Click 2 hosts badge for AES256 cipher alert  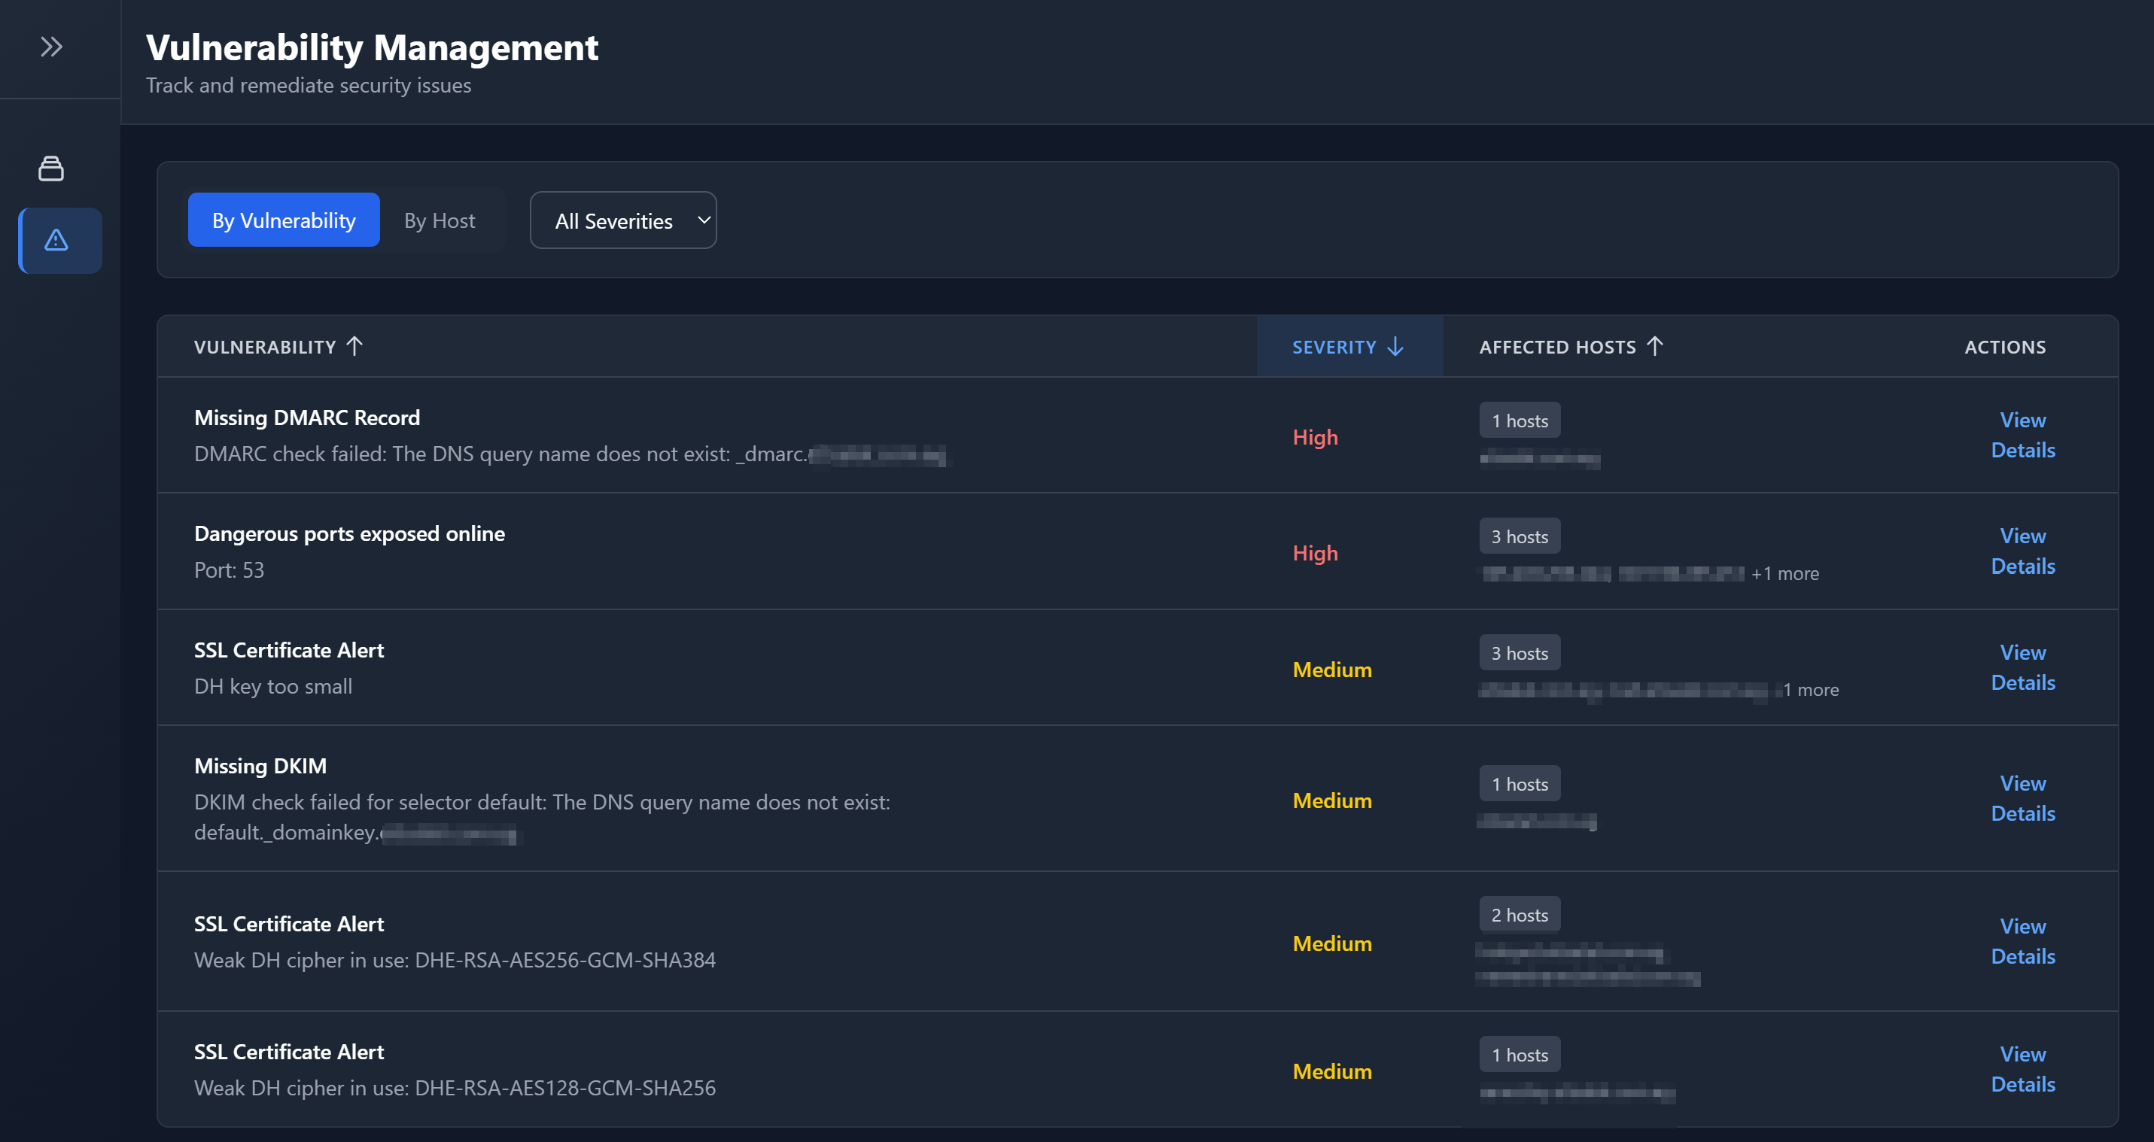[x=1520, y=916]
